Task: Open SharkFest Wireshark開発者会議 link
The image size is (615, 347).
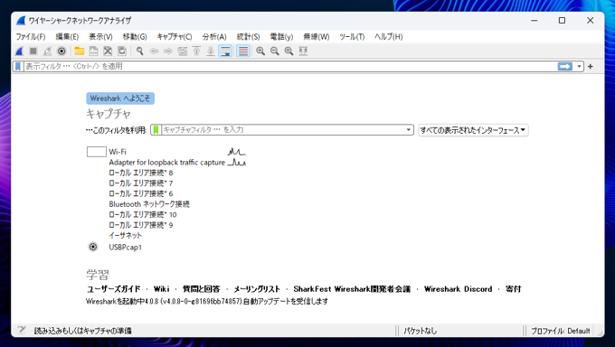Action: pyautogui.click(x=352, y=289)
